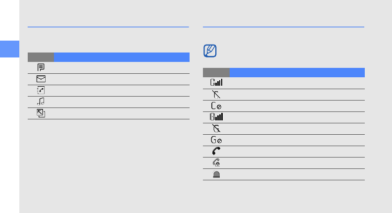The image size is (392, 213).
Task: Select the C signal strength bars icon
Action: coord(216,83)
